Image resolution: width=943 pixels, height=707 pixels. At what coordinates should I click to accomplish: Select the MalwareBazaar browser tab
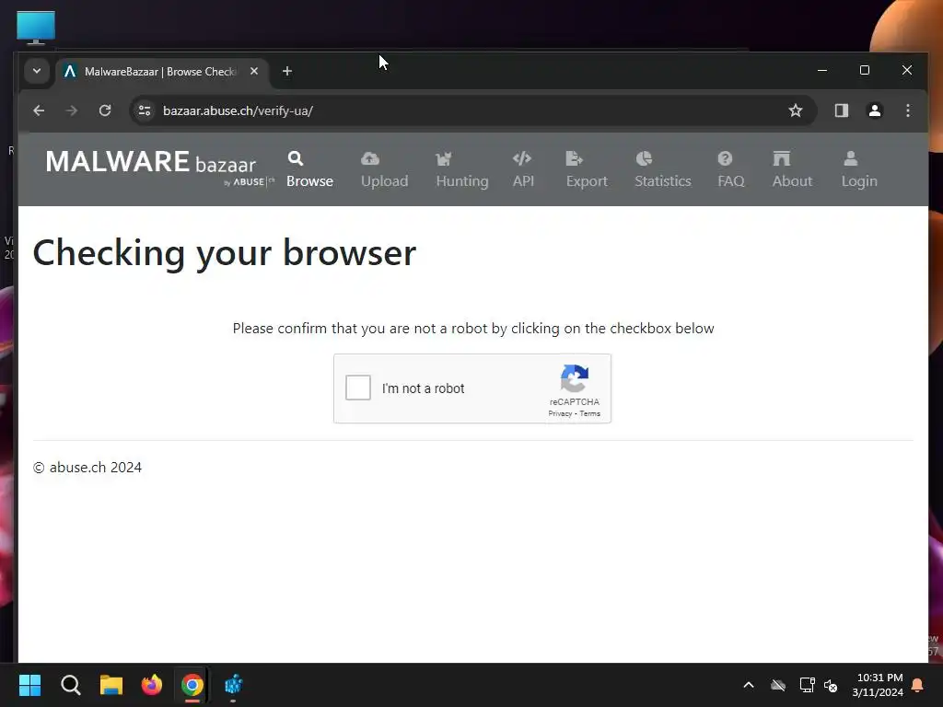(160, 72)
